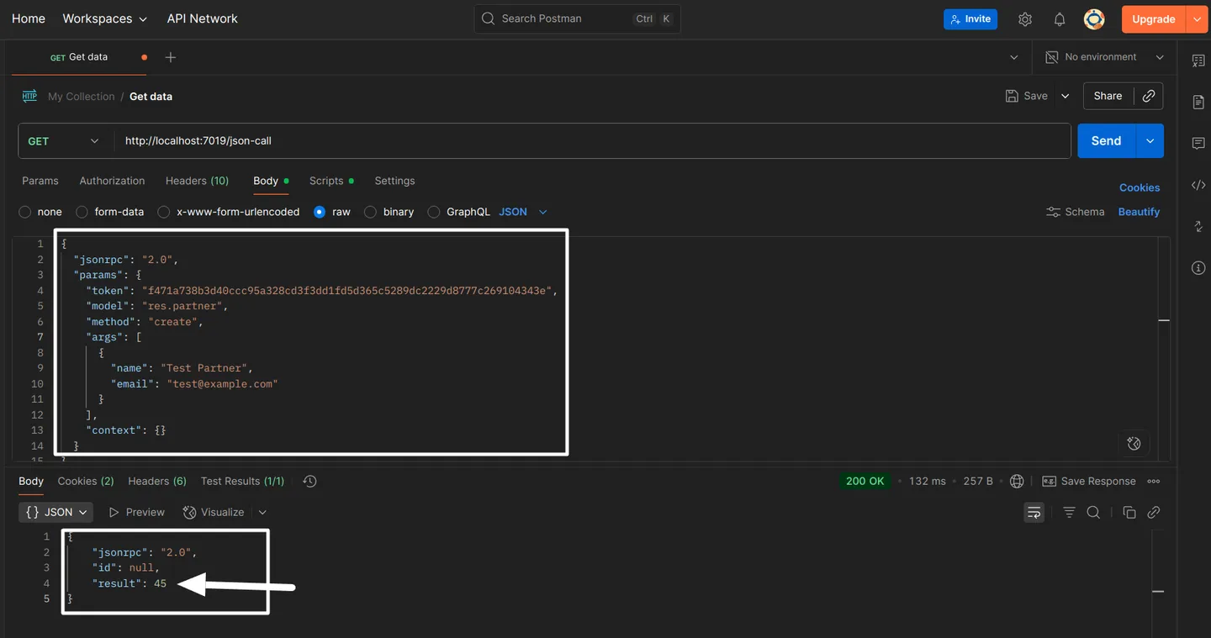Open response Headers (6) tab

(x=157, y=481)
